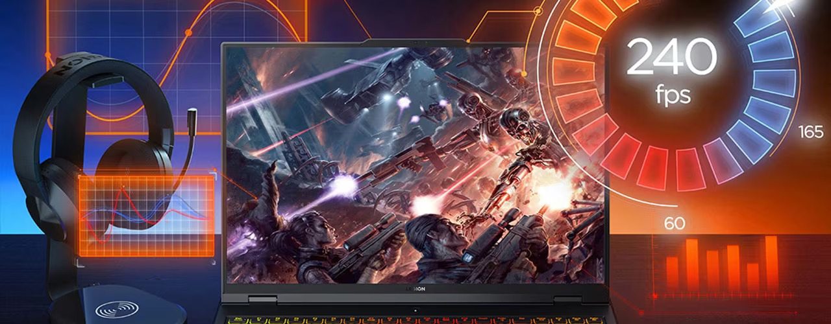Click the orange grid line chart beside headset
The image size is (831, 324).
(x=146, y=214)
